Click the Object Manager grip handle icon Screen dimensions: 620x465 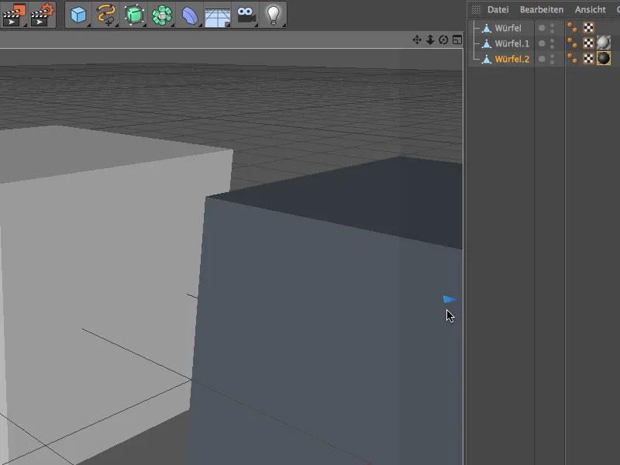476,9
